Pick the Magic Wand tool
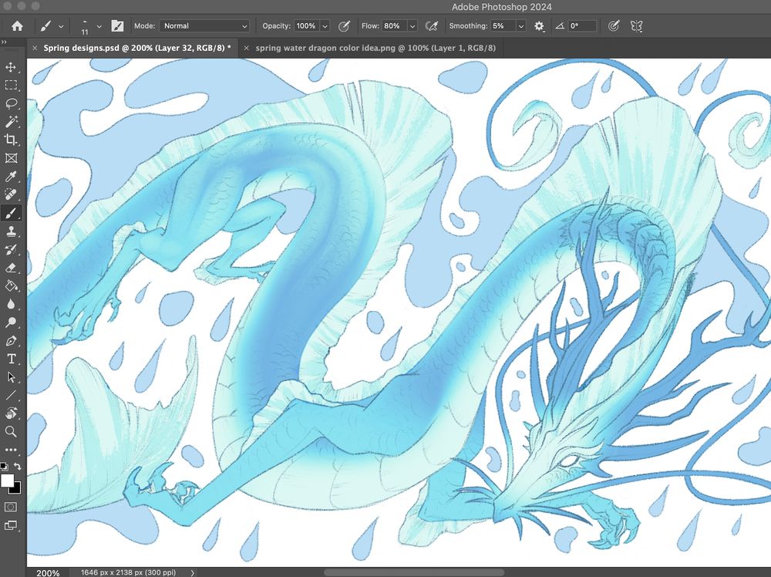Screen dimensions: 771x577 click(x=12, y=122)
